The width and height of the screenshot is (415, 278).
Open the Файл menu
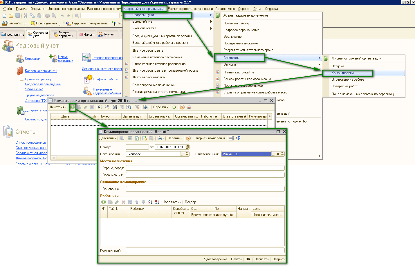[x=8, y=9]
